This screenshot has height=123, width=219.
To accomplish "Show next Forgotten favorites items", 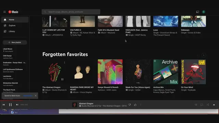I will (204, 55).
